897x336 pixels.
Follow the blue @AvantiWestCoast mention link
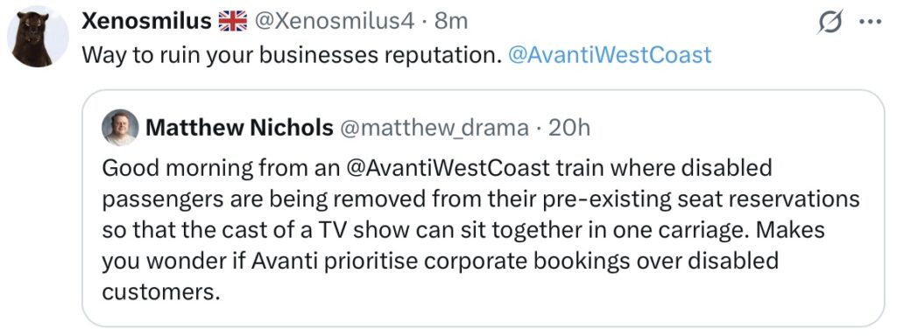(610, 55)
